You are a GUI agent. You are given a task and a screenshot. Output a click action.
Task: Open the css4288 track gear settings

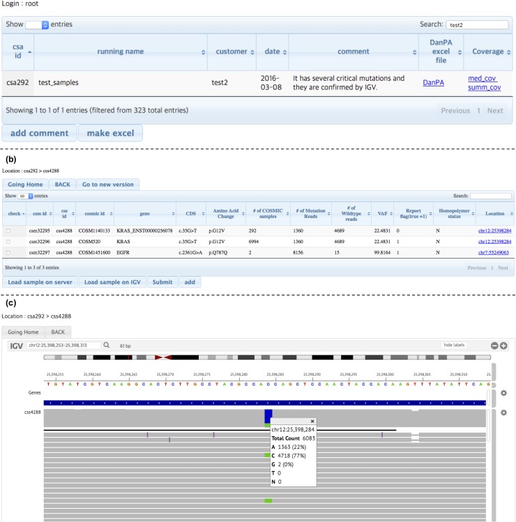(x=503, y=413)
